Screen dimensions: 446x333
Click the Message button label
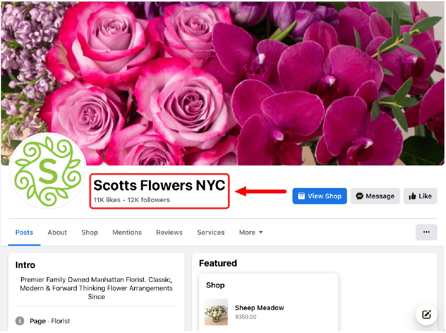click(x=380, y=196)
